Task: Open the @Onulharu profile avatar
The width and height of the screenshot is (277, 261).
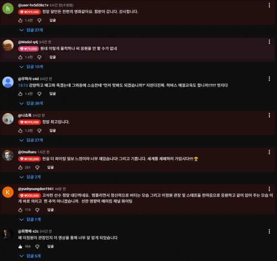Action: click(x=8, y=155)
